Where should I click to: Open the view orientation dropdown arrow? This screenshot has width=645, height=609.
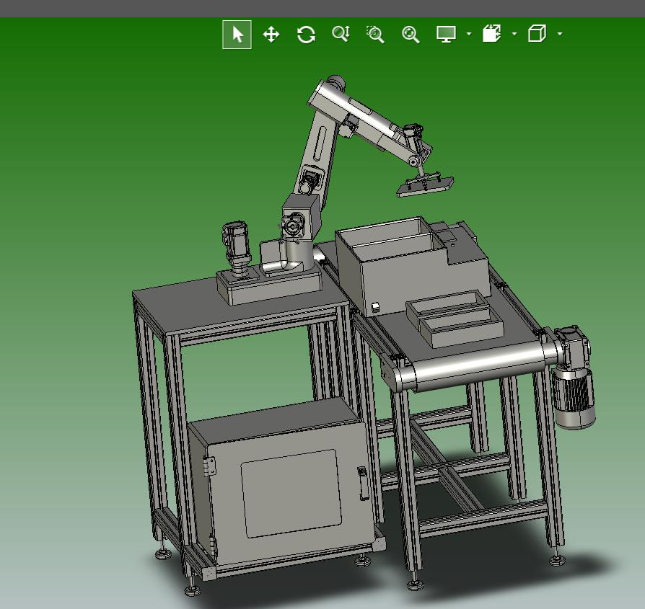click(x=560, y=34)
